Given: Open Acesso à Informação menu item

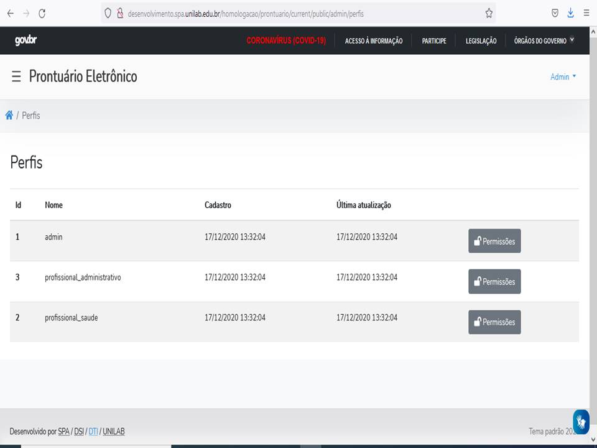Looking at the screenshot, I should 374,41.
